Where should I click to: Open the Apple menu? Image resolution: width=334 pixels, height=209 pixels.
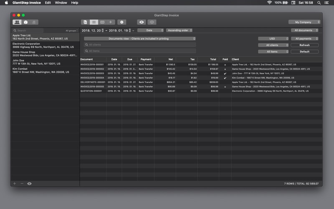6,3
